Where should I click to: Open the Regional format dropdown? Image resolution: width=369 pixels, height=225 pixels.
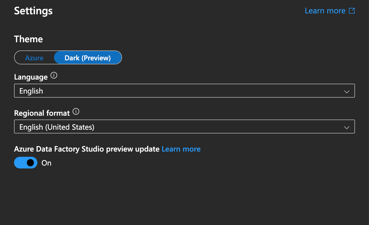(x=184, y=127)
